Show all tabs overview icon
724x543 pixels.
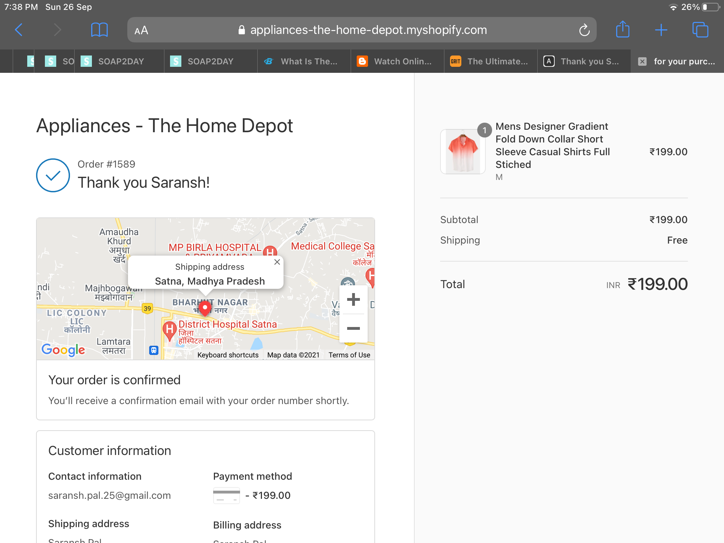pyautogui.click(x=700, y=30)
